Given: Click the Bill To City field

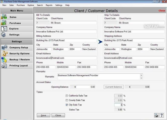Looking at the screenshot, I should click(44, 49).
